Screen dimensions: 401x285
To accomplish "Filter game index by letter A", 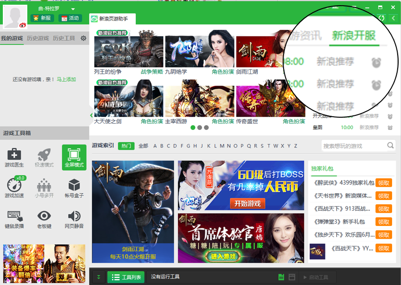I will [x=155, y=146].
